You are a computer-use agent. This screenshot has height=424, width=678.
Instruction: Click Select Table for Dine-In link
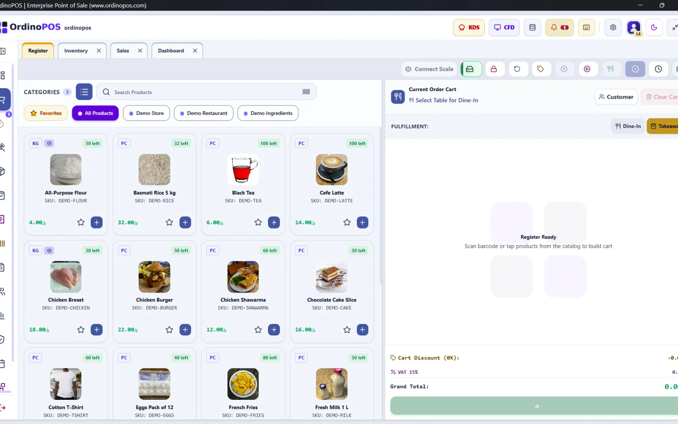[443, 100]
